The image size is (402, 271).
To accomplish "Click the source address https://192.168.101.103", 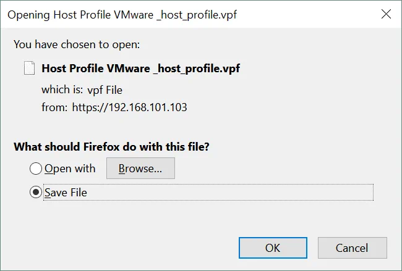I will pos(129,107).
